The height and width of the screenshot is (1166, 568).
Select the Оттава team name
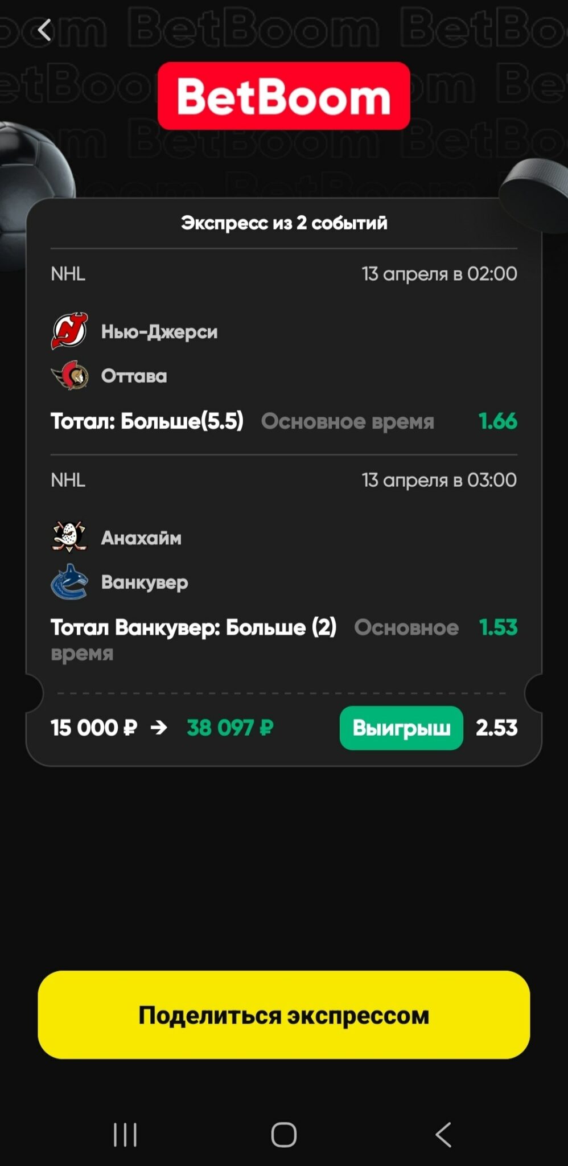pyautogui.click(x=134, y=376)
